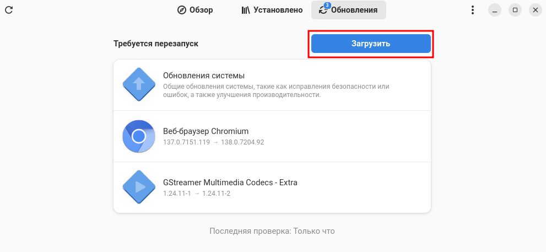Minimize the software window
Viewport: 546px width, 252px height.
pyautogui.click(x=495, y=10)
